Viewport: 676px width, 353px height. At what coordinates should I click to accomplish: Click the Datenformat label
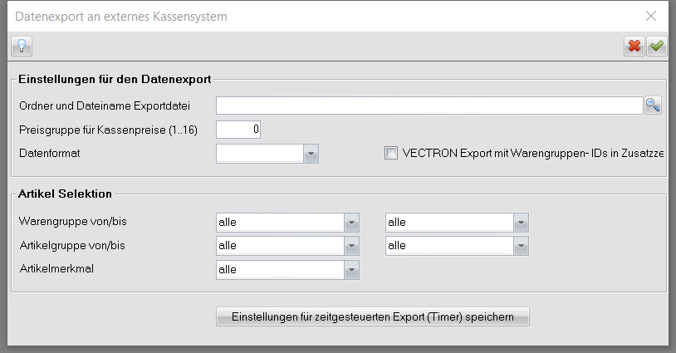(50, 153)
